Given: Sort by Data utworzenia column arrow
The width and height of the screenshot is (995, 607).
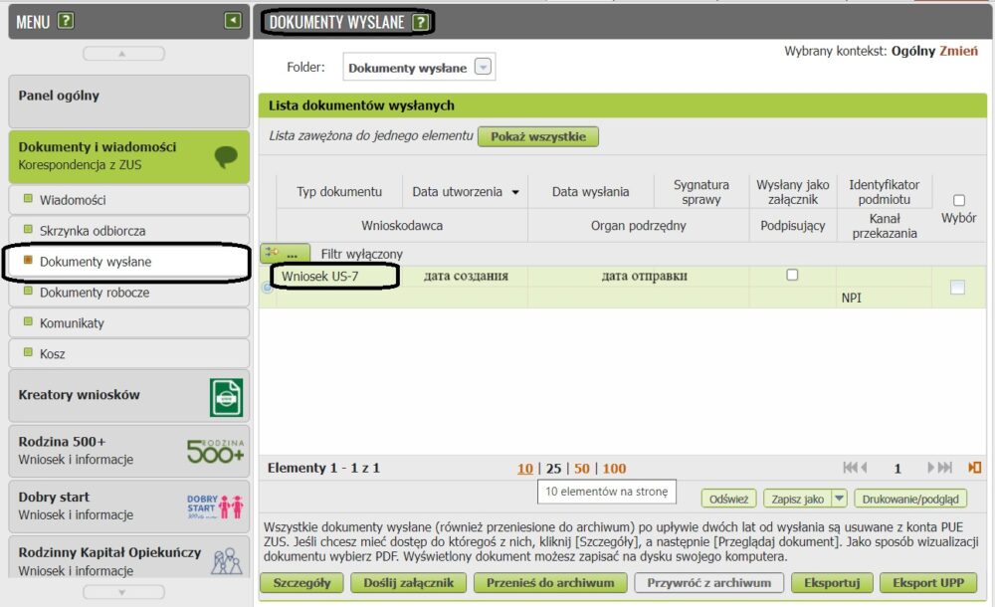Looking at the screenshot, I should (x=515, y=192).
